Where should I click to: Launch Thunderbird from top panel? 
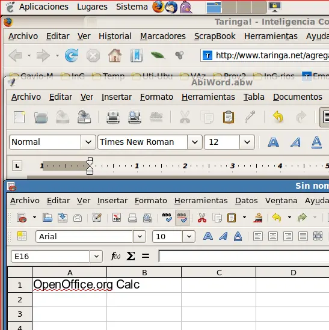[171, 7]
